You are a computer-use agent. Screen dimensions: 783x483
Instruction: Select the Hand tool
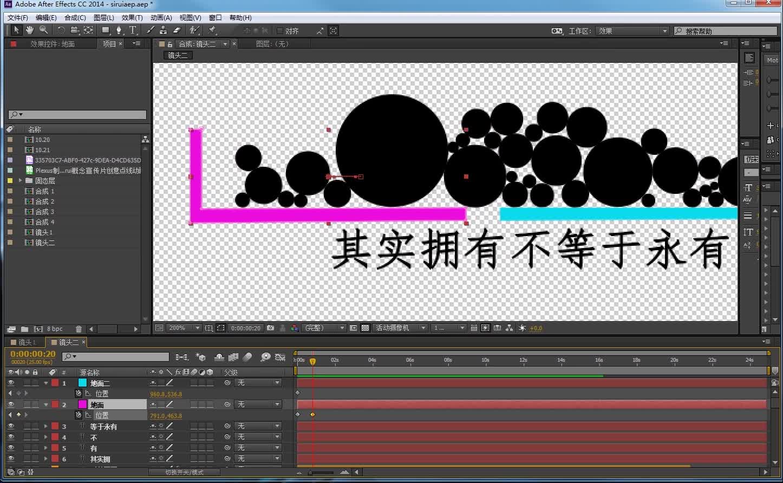point(29,30)
